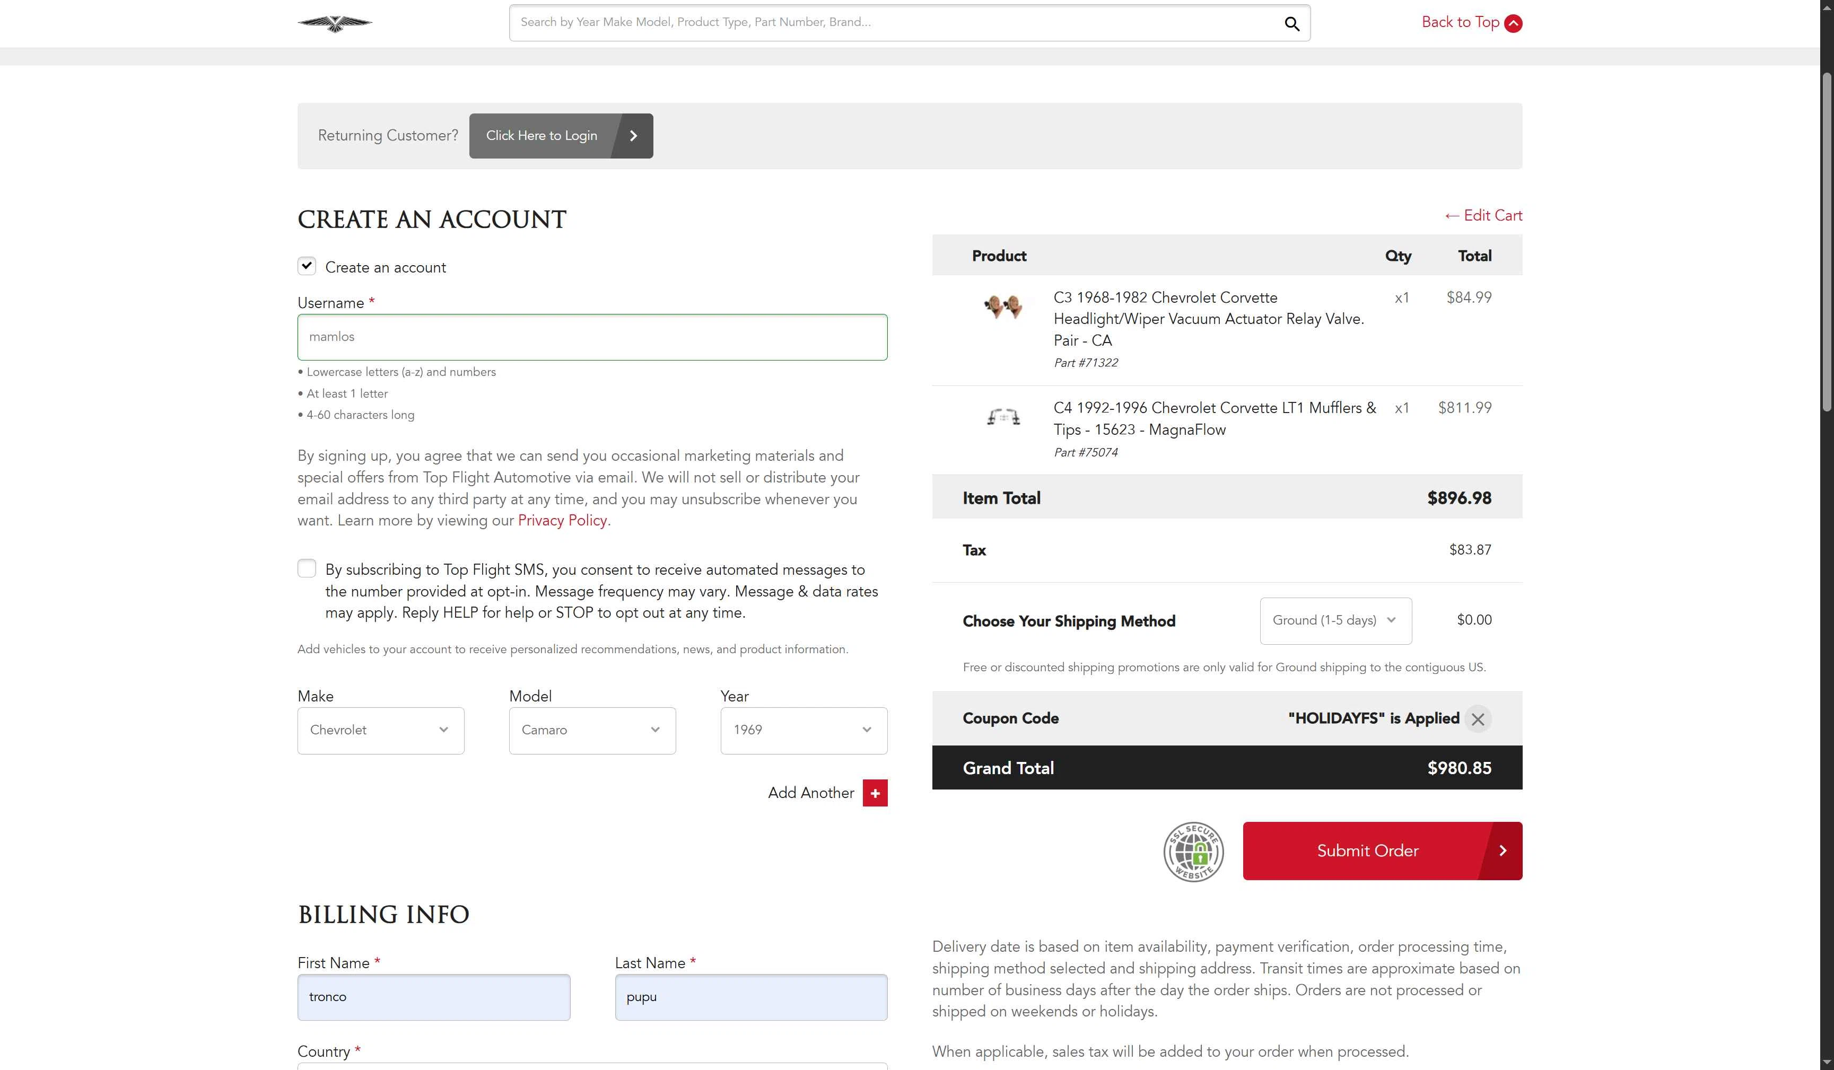1834x1070 pixels.
Task: Enable the Top Flight SMS subscription consent
Action: pos(307,568)
